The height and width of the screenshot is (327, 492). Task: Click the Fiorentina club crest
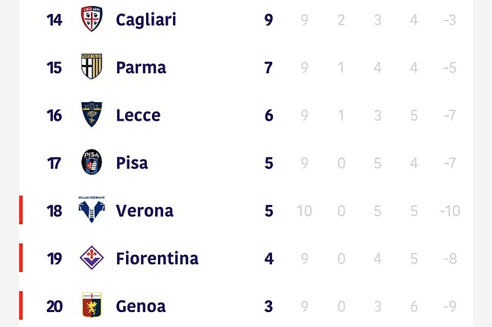tap(92, 258)
